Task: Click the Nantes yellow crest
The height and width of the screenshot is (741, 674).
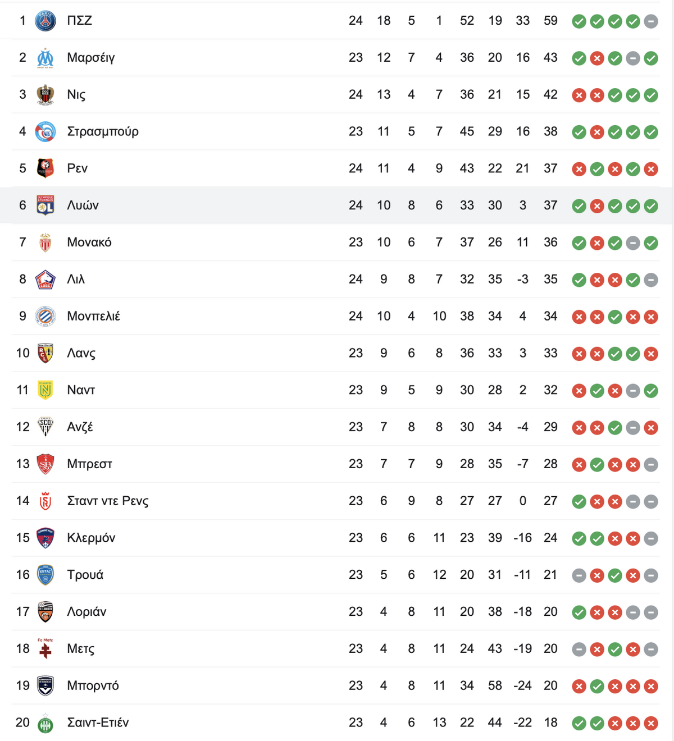Action: coord(45,390)
